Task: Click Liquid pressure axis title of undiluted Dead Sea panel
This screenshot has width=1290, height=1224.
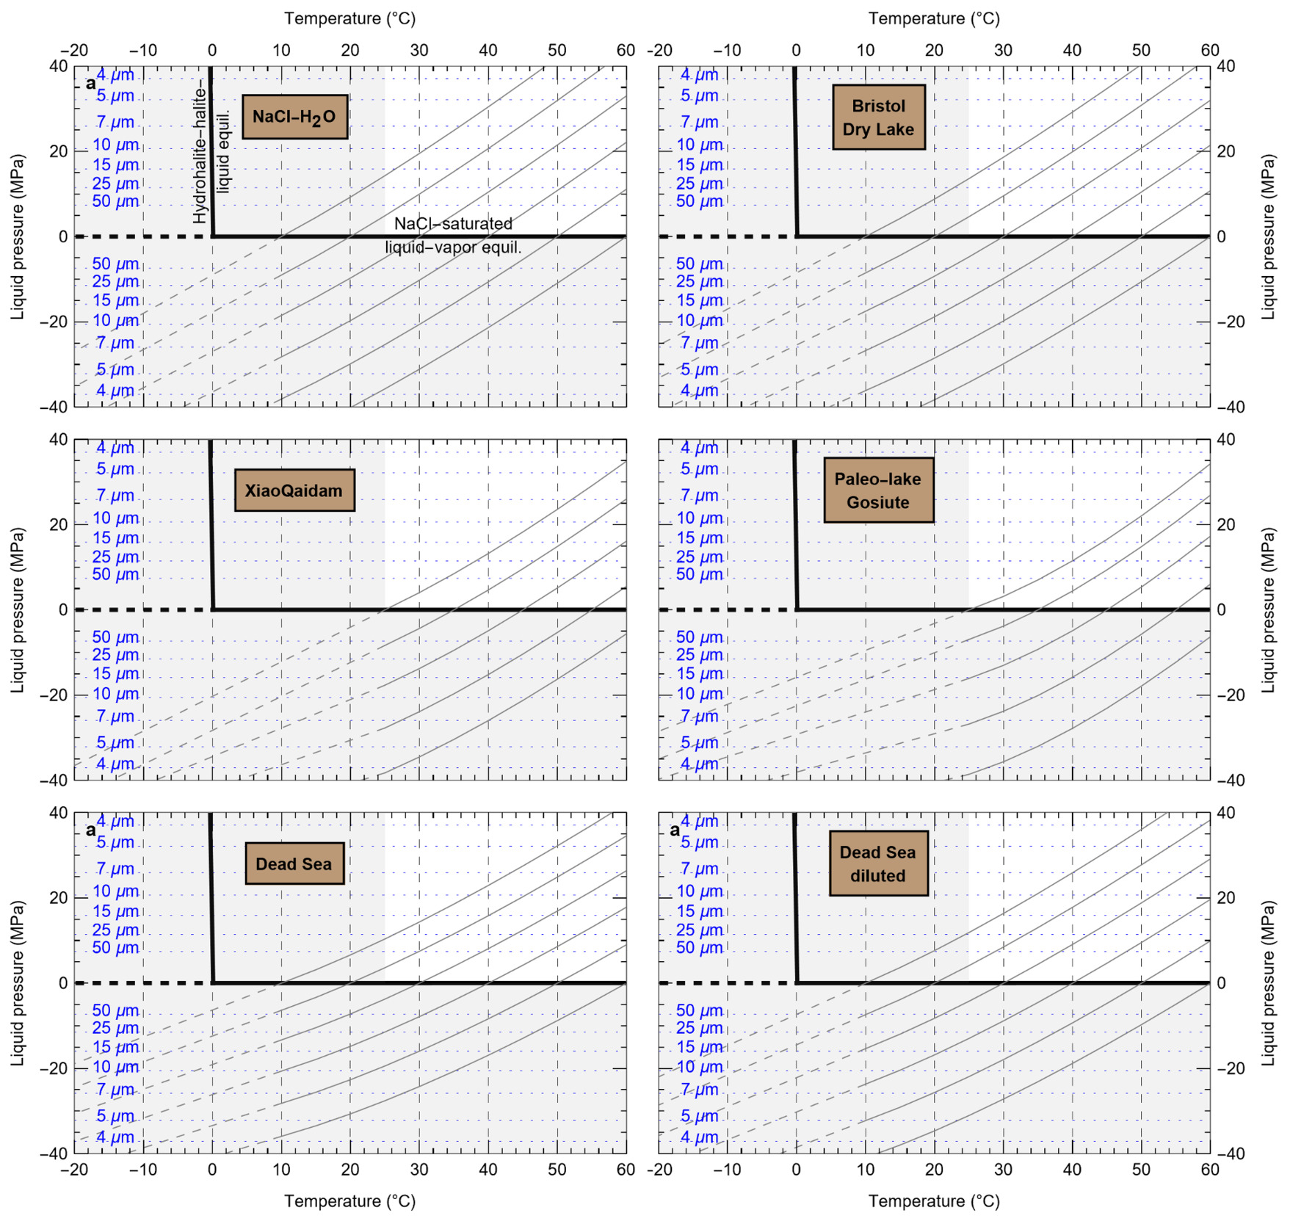Action: [18, 982]
